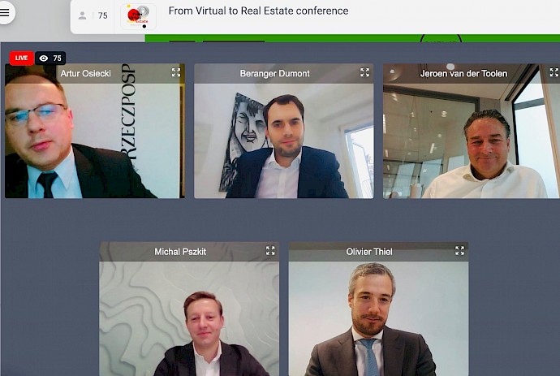Select Olivier Thiel name label
Screen dimensions: 560x376
[x=369, y=252]
